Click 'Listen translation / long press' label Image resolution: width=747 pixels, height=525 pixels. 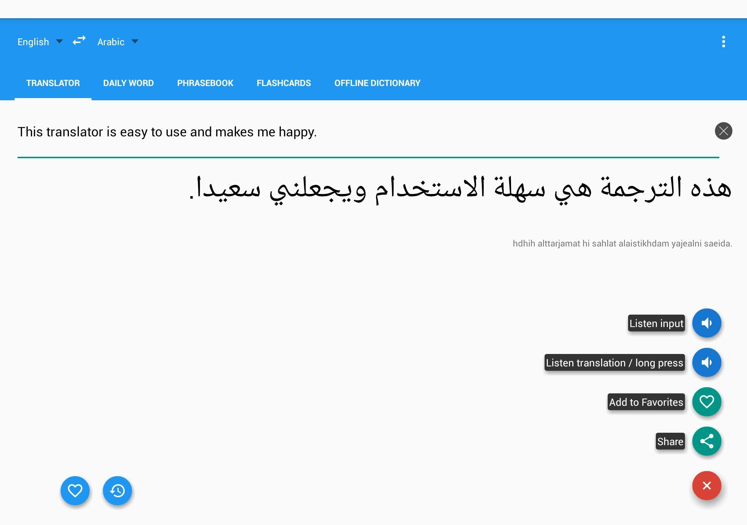pos(614,362)
